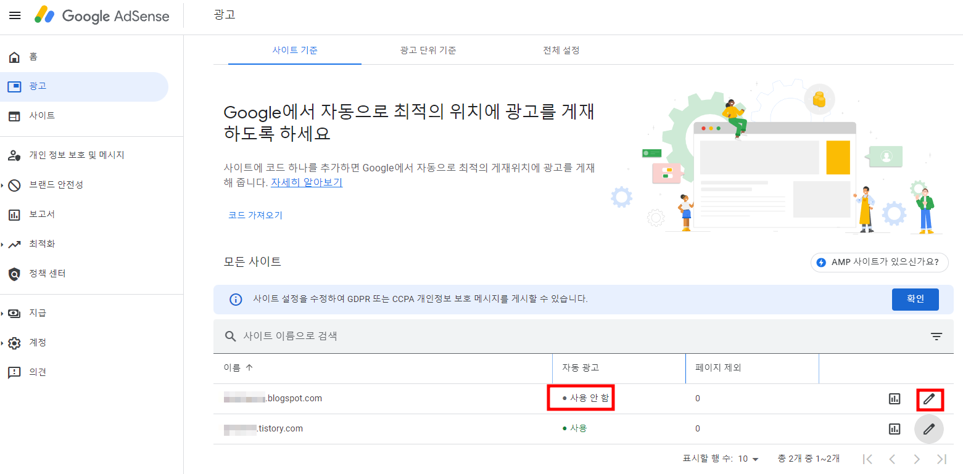Select the tistory.com site row name
This screenshot has height=474, width=963.
[x=263, y=428]
